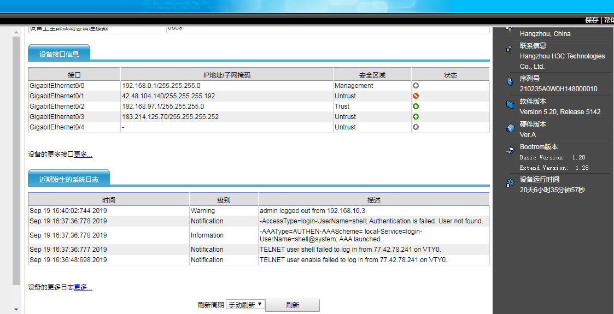Image resolution: width=614 pixels, height=314 pixels.
Task: Select the 近期发生的系统日志 section tab
Action: [x=69, y=180]
